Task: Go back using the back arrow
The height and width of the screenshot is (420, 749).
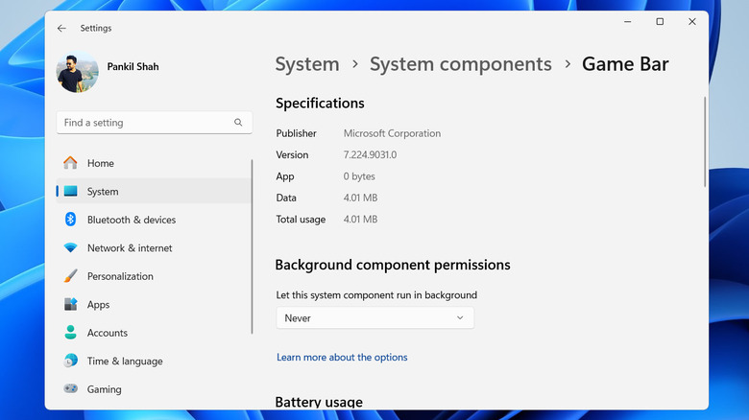Action: pos(61,28)
